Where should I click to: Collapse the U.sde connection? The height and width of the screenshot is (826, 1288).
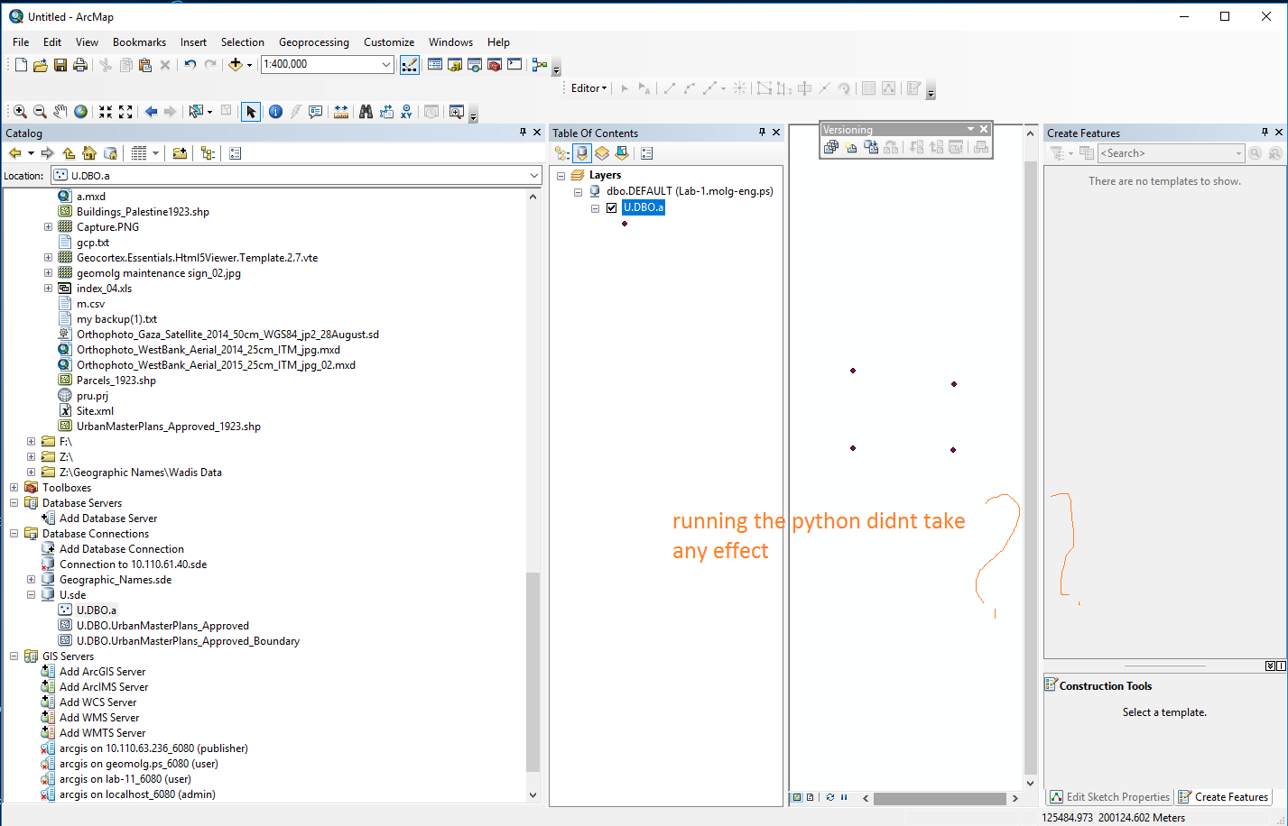pyautogui.click(x=32, y=595)
